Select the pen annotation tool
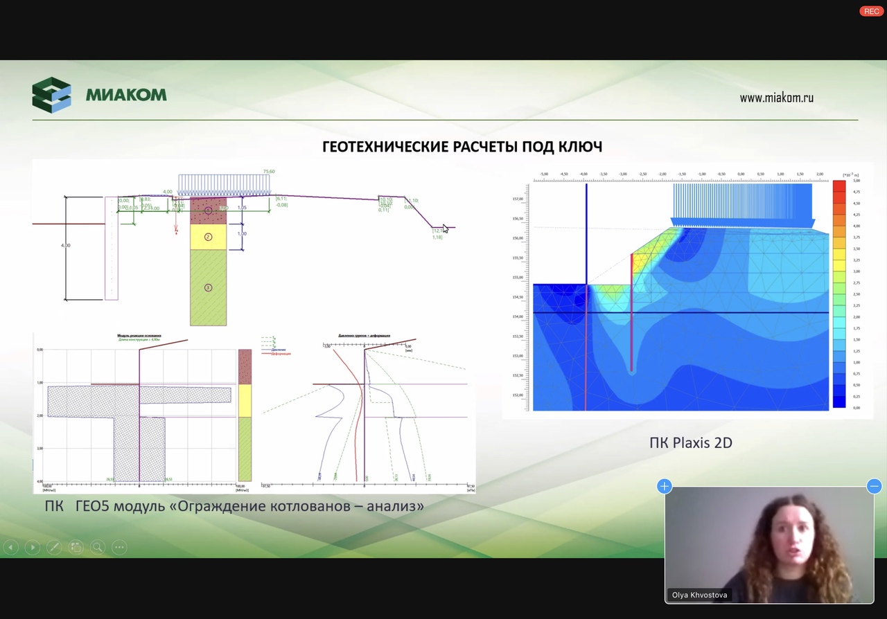Viewport: 887px width, 619px height. (54, 547)
